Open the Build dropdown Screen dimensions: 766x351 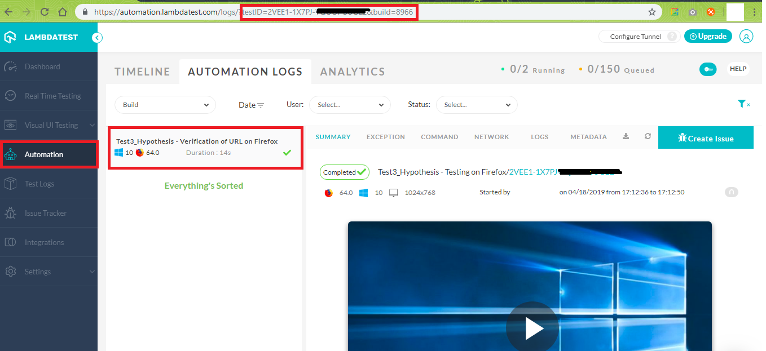click(165, 105)
